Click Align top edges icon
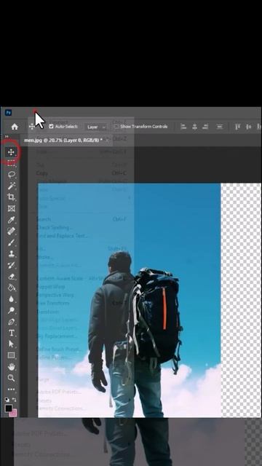This screenshot has height=466, width=262. (237, 127)
